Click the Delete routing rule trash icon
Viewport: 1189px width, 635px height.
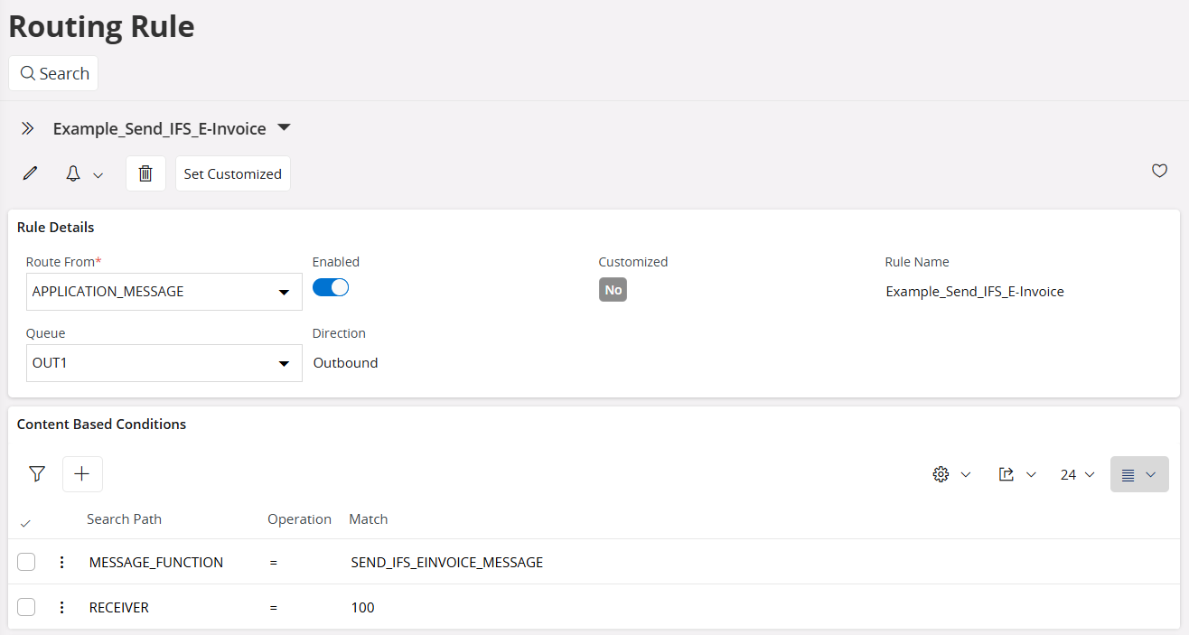tap(145, 173)
